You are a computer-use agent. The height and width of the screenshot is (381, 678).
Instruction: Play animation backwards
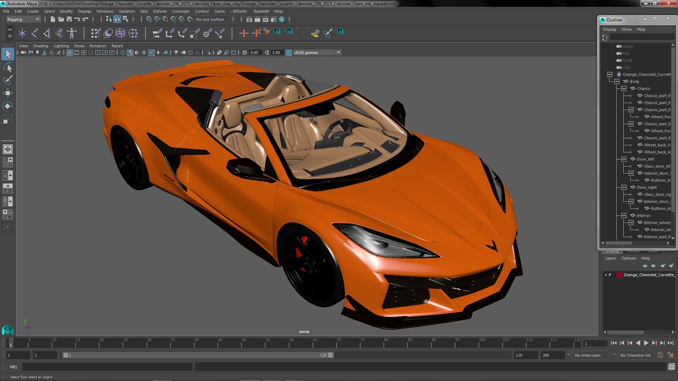click(x=638, y=343)
